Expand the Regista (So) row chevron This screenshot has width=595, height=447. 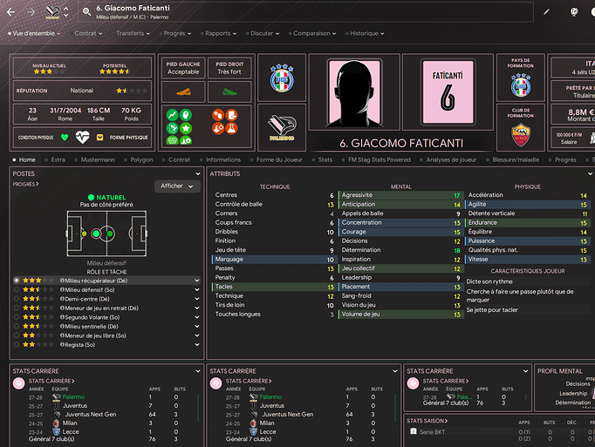(197, 345)
